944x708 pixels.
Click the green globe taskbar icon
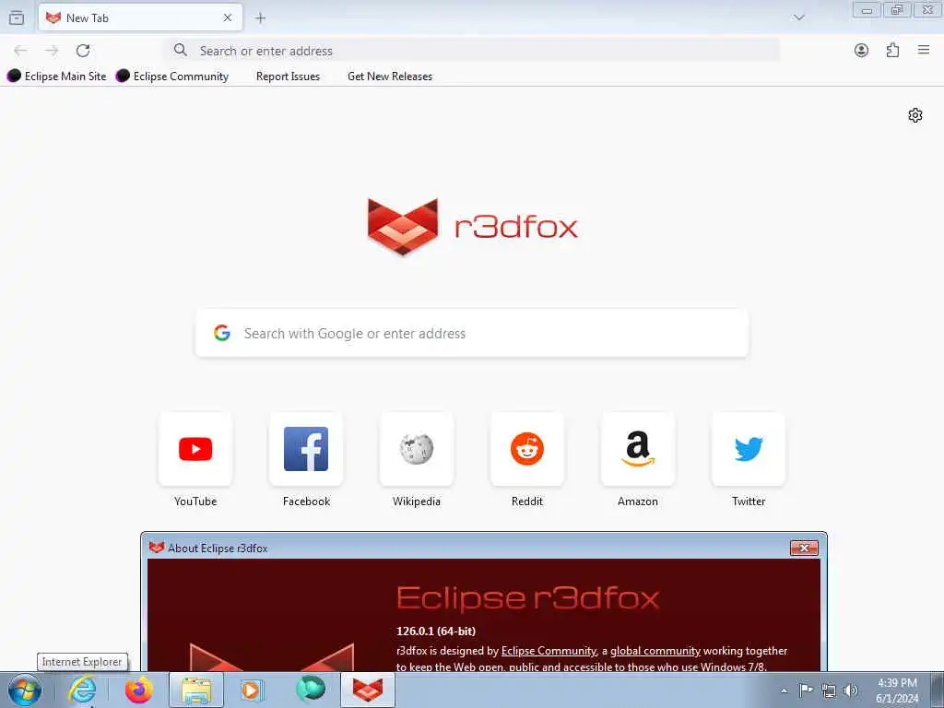310,690
